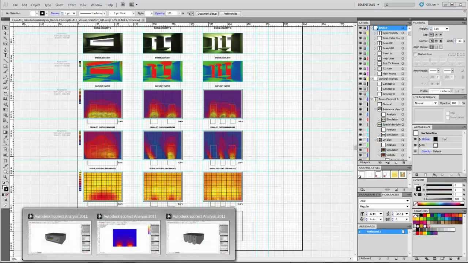Select the Gradient tool
Image resolution: width=468 pixels, height=263 pixels.
[x=5, y=132]
